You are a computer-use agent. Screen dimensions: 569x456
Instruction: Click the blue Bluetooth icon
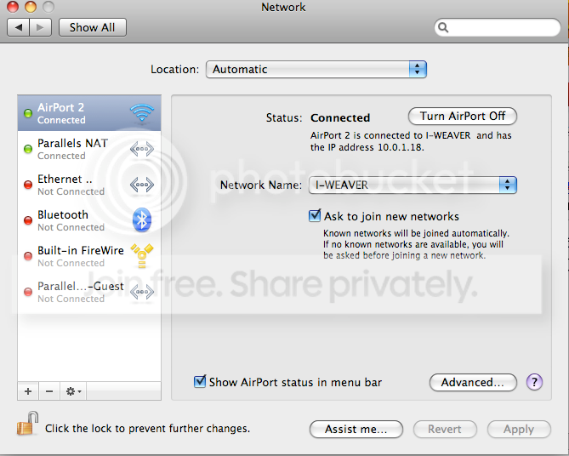click(142, 220)
